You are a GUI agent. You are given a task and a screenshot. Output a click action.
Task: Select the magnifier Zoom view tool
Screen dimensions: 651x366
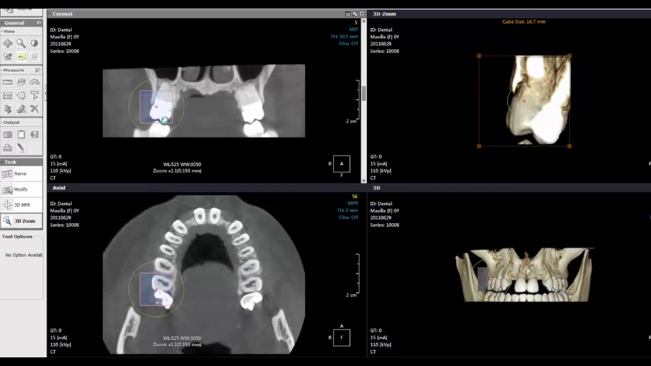point(21,43)
